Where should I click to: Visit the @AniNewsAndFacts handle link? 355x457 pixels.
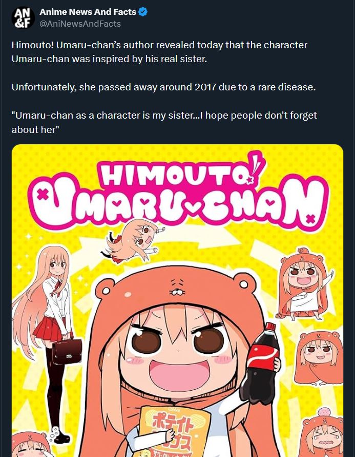pyautogui.click(x=80, y=24)
